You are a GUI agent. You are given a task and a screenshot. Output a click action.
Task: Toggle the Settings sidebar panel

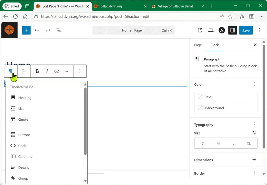(233, 30)
